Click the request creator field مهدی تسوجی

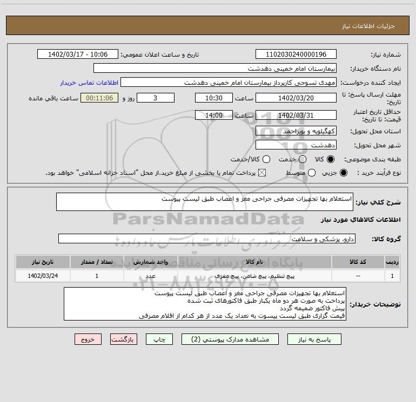pos(229,82)
